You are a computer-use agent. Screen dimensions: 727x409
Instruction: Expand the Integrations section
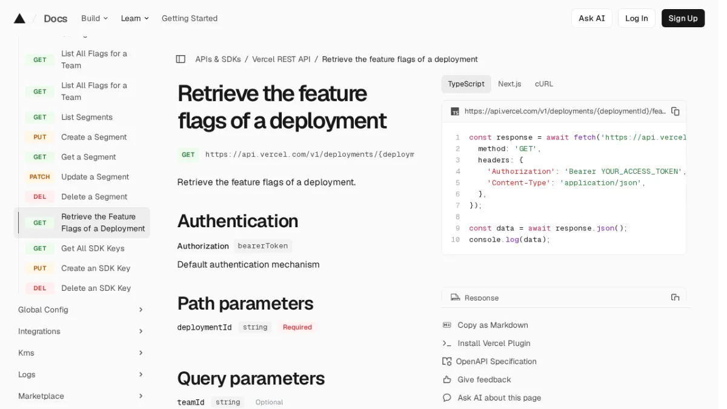point(81,331)
